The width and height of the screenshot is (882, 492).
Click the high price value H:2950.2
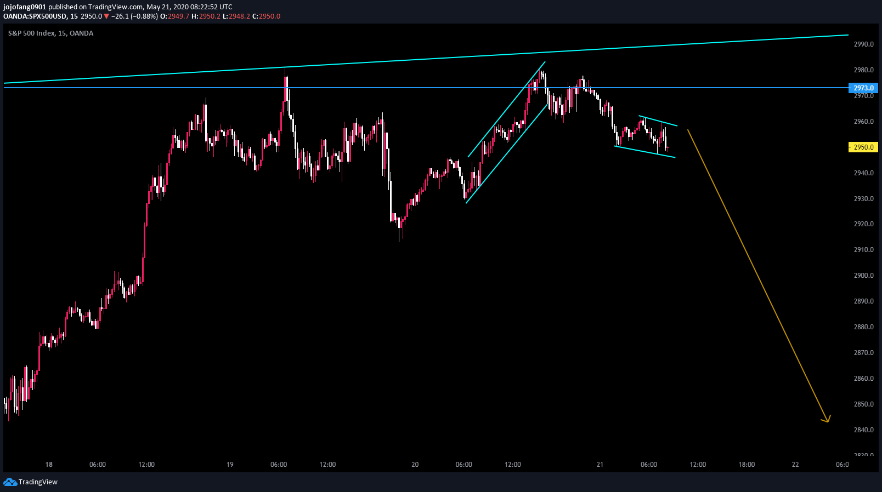pyautogui.click(x=206, y=16)
